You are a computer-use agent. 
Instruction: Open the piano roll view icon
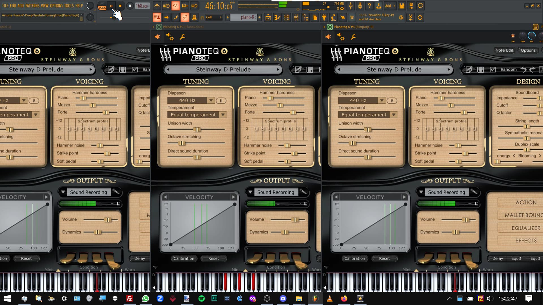[277, 18]
